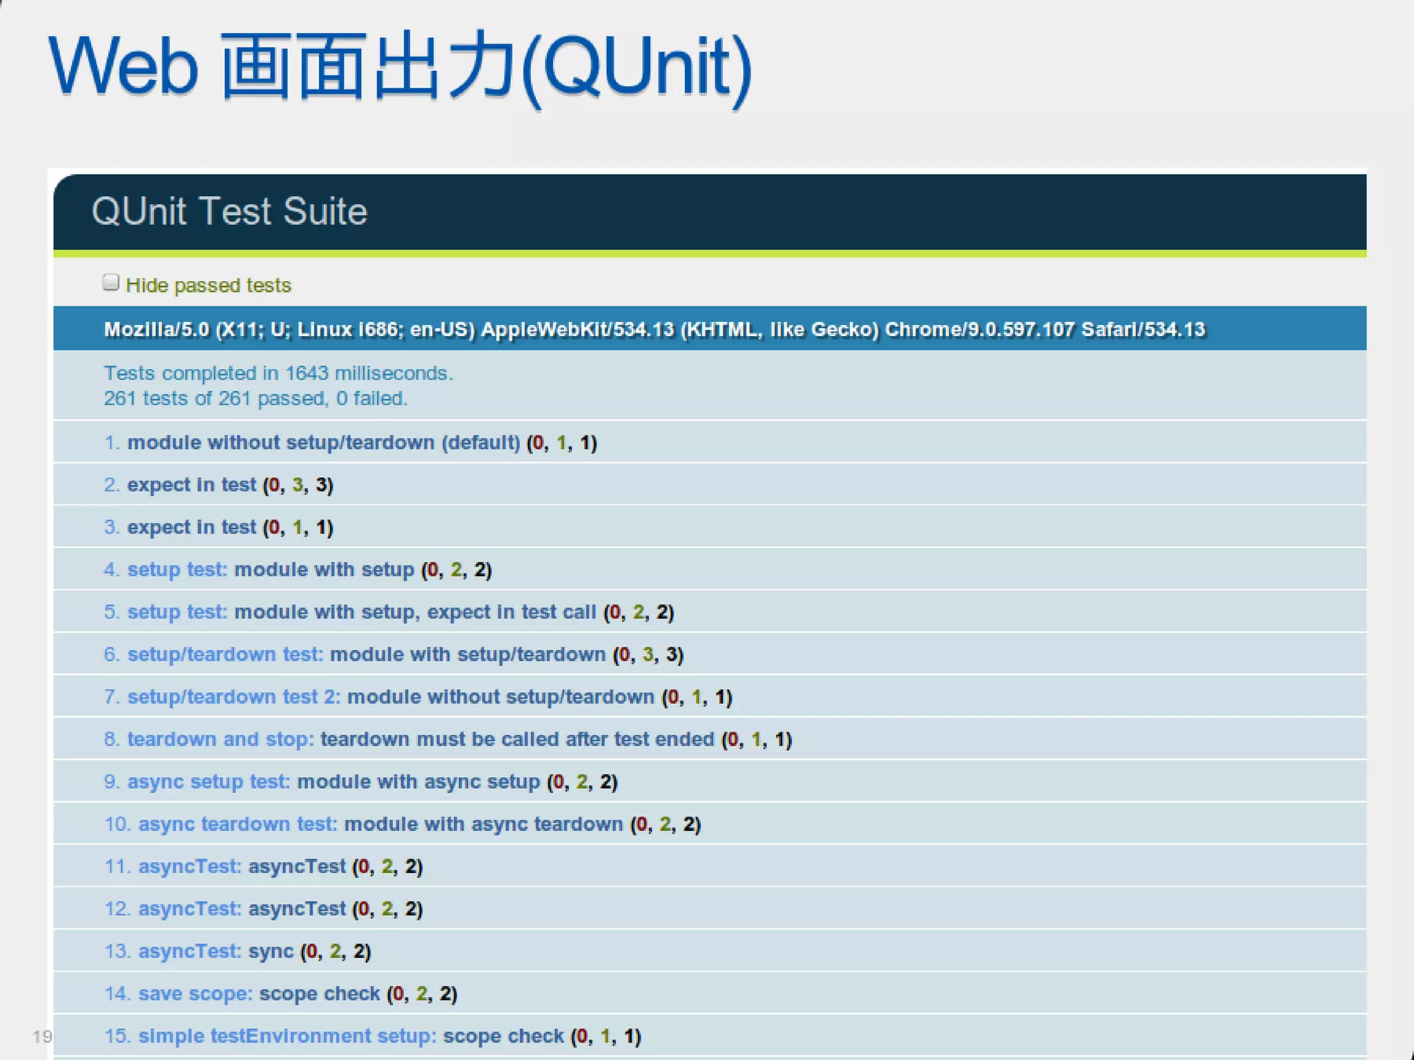Click the 'Hide passed tests' label
The height and width of the screenshot is (1060, 1414).
[209, 285]
